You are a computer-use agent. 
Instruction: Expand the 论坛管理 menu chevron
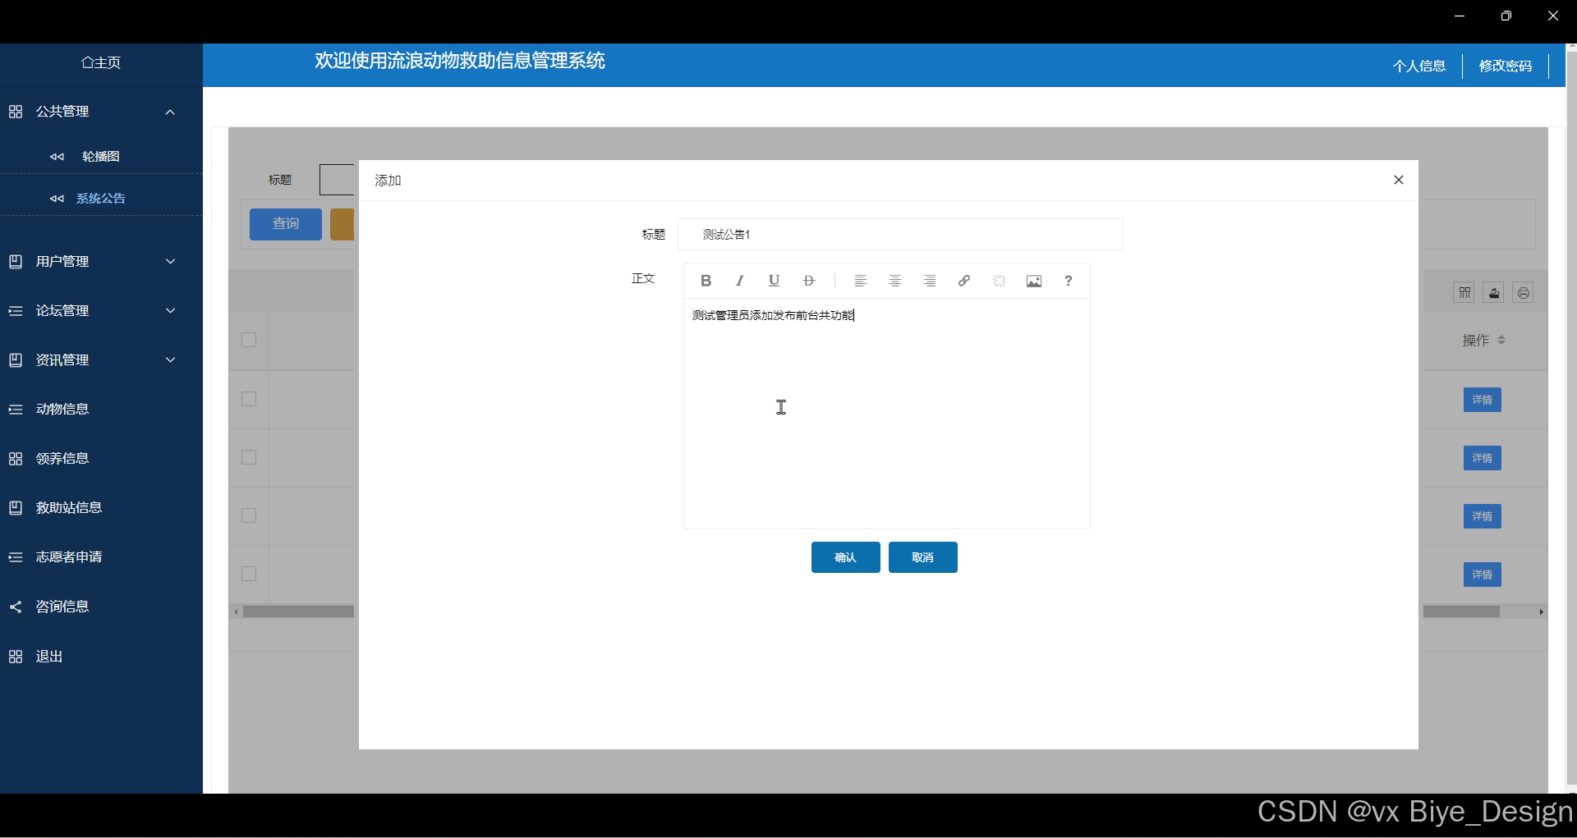tap(171, 310)
